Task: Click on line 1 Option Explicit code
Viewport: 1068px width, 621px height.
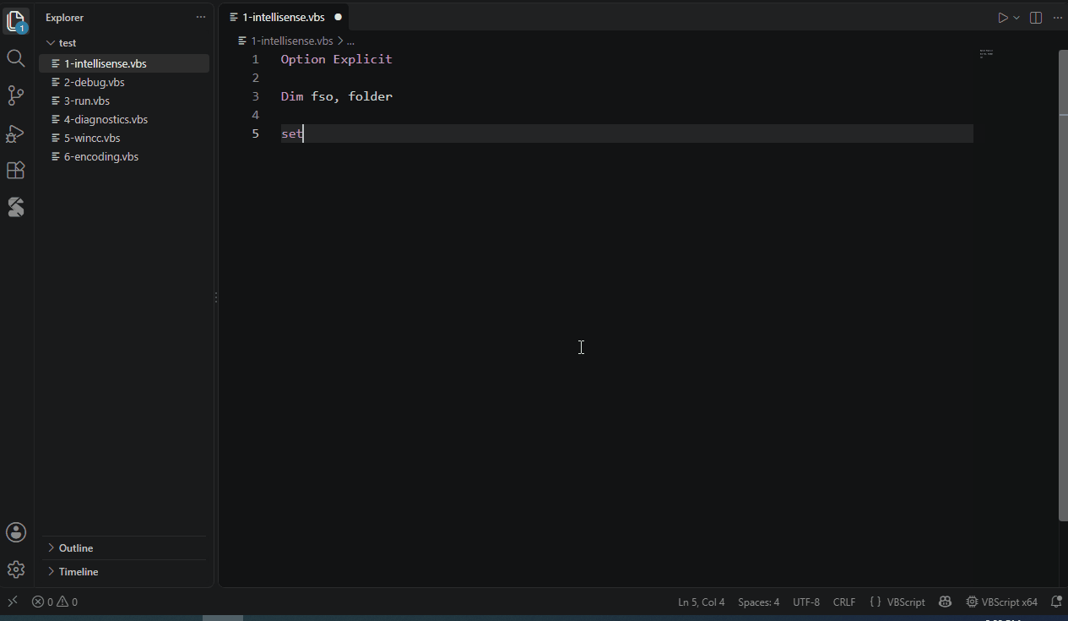Action: 336,59
